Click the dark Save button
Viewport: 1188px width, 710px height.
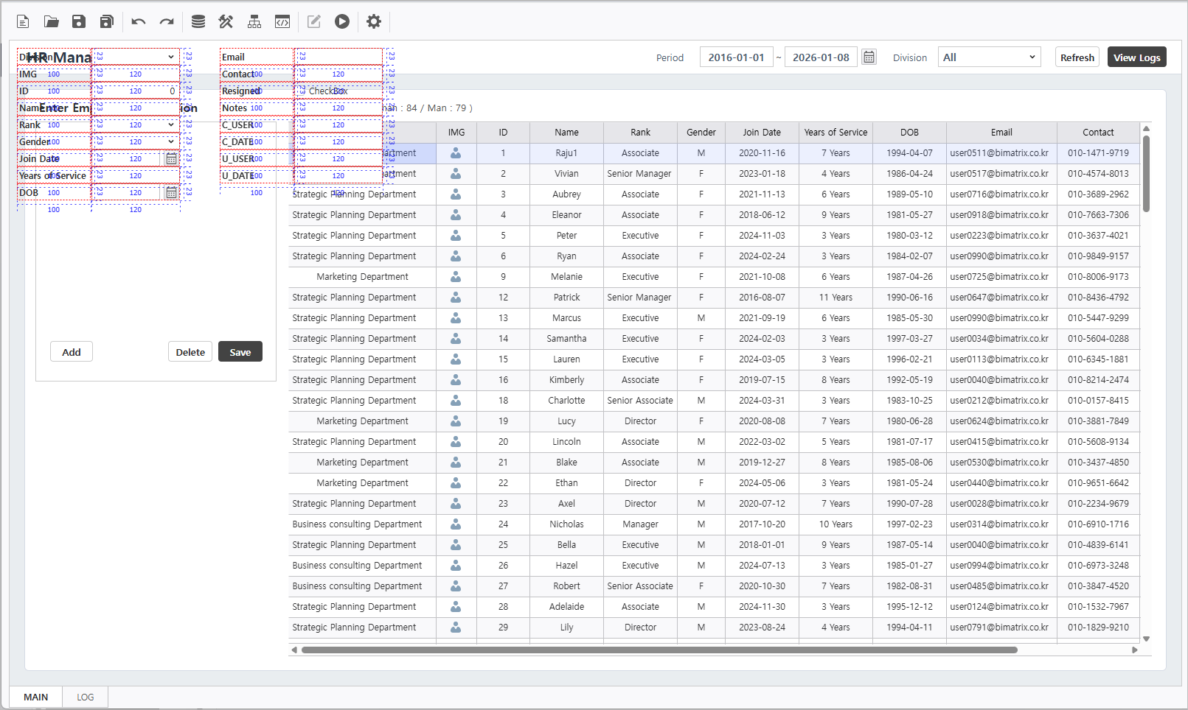pos(240,352)
